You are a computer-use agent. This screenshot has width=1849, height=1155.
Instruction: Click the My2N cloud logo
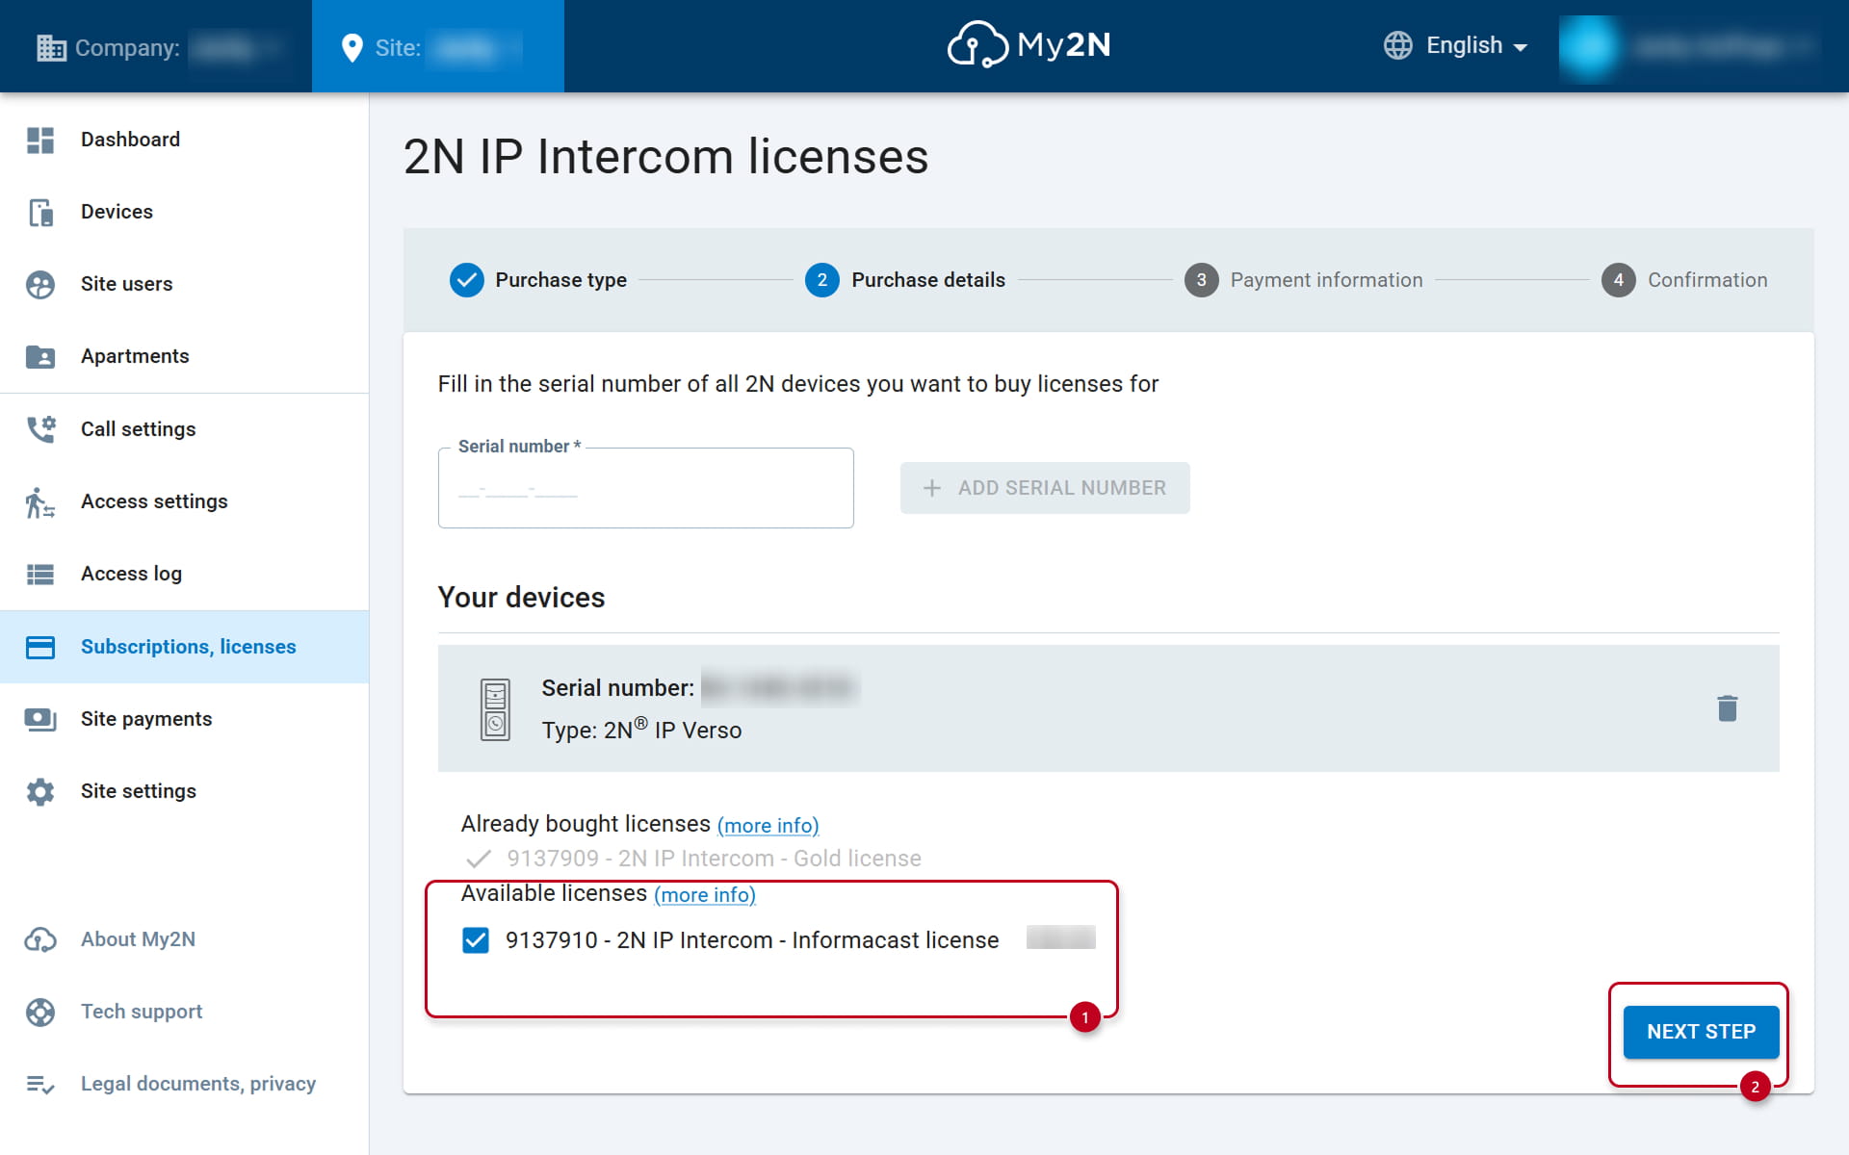coord(1029,44)
